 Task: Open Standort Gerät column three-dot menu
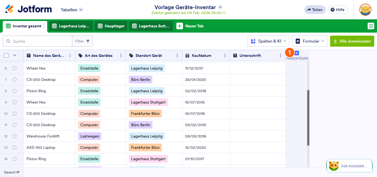[x=177, y=56]
